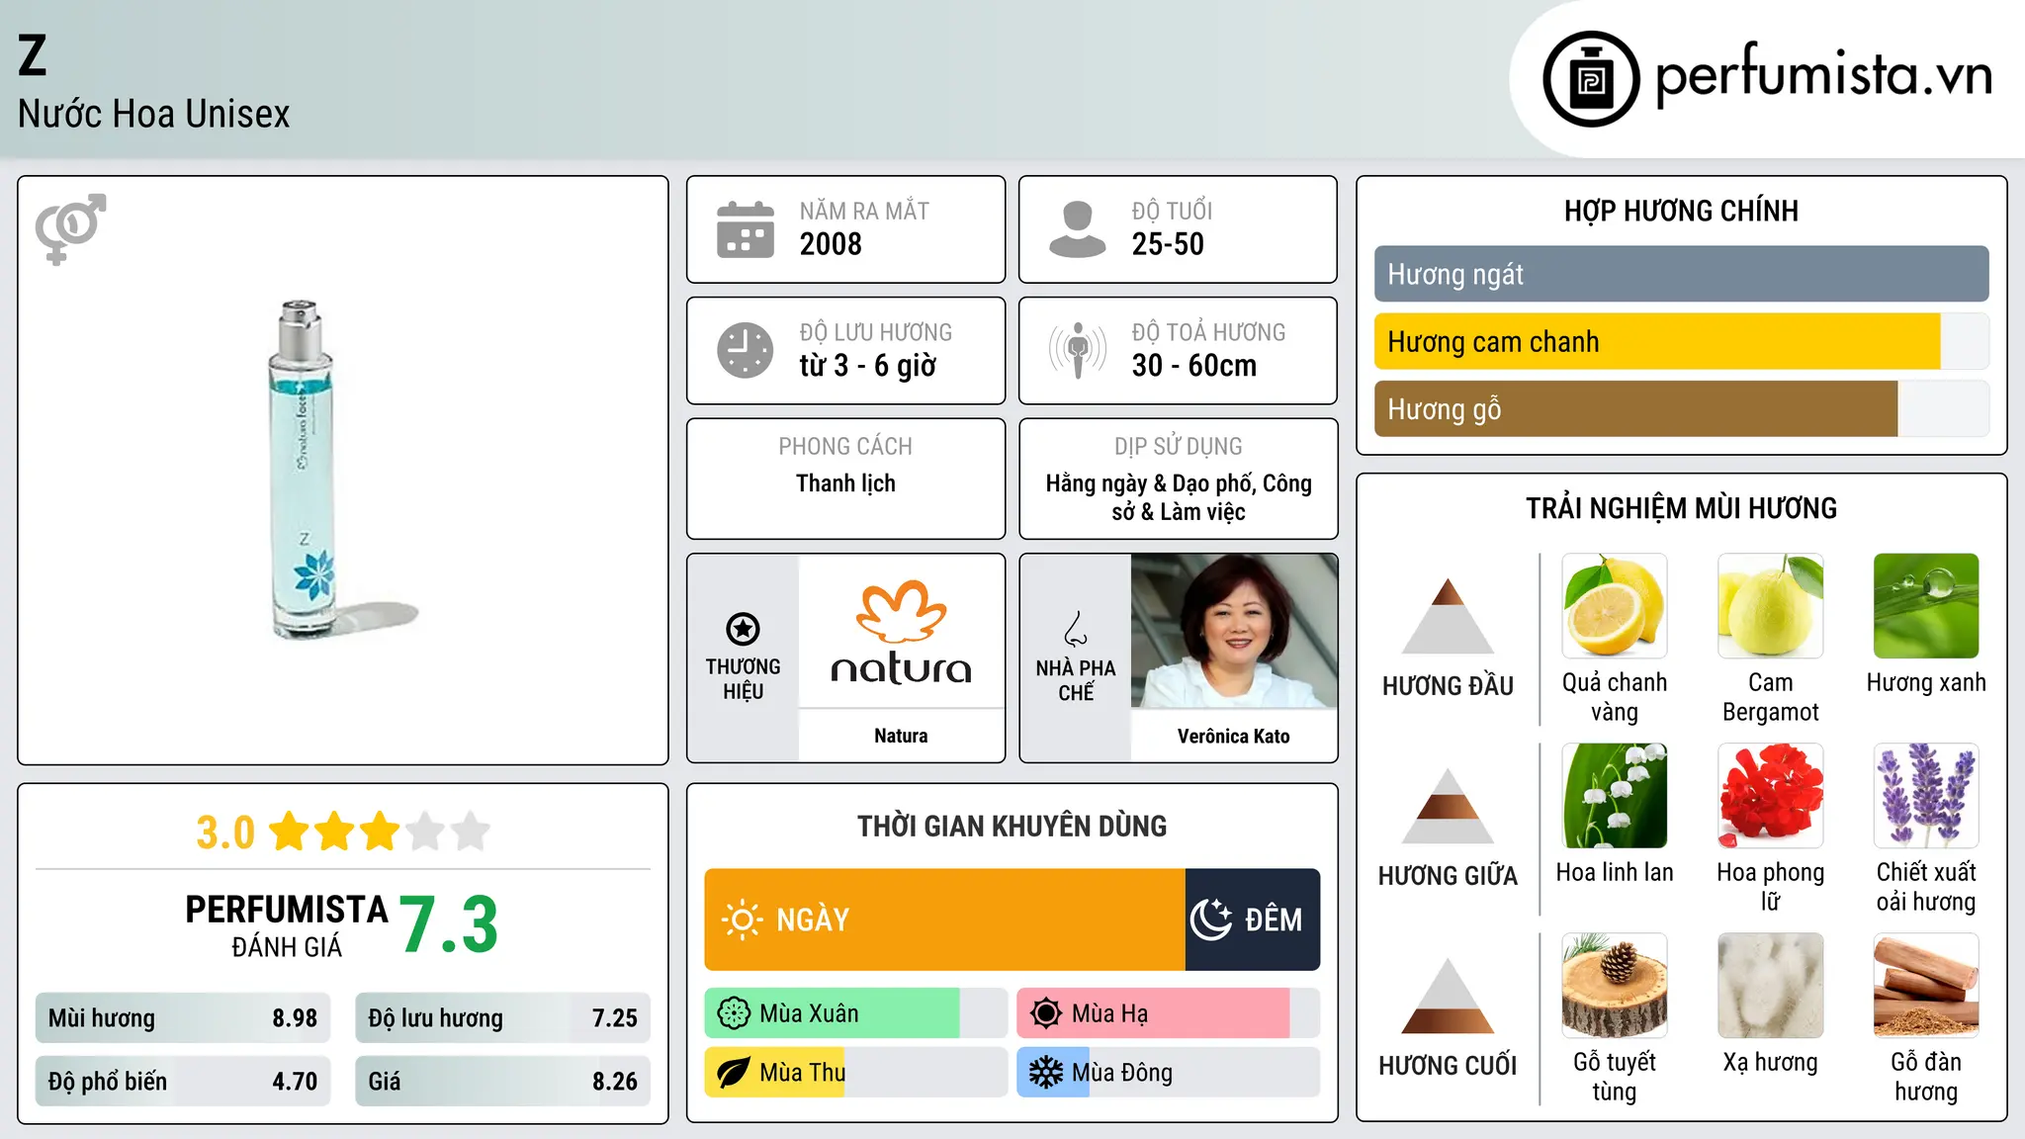Click the Ngày daytime segment
This screenshot has width=2025, height=1139.
(x=945, y=920)
